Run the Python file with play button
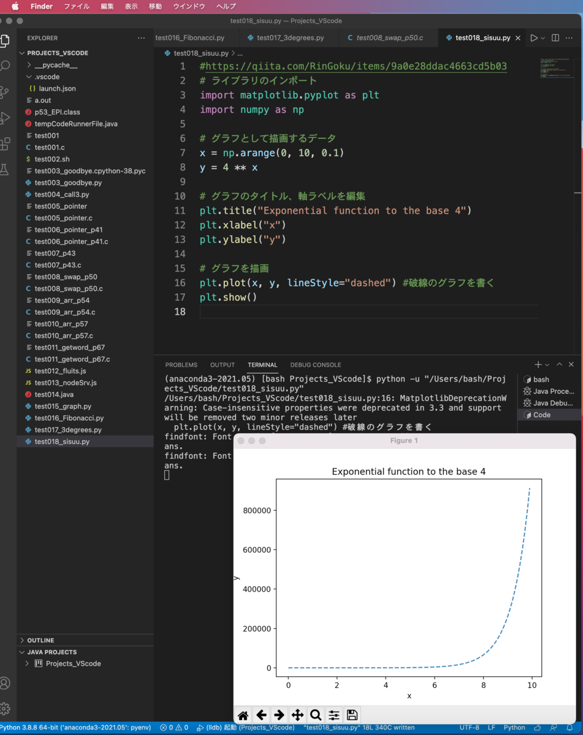This screenshot has width=583, height=735. click(534, 38)
